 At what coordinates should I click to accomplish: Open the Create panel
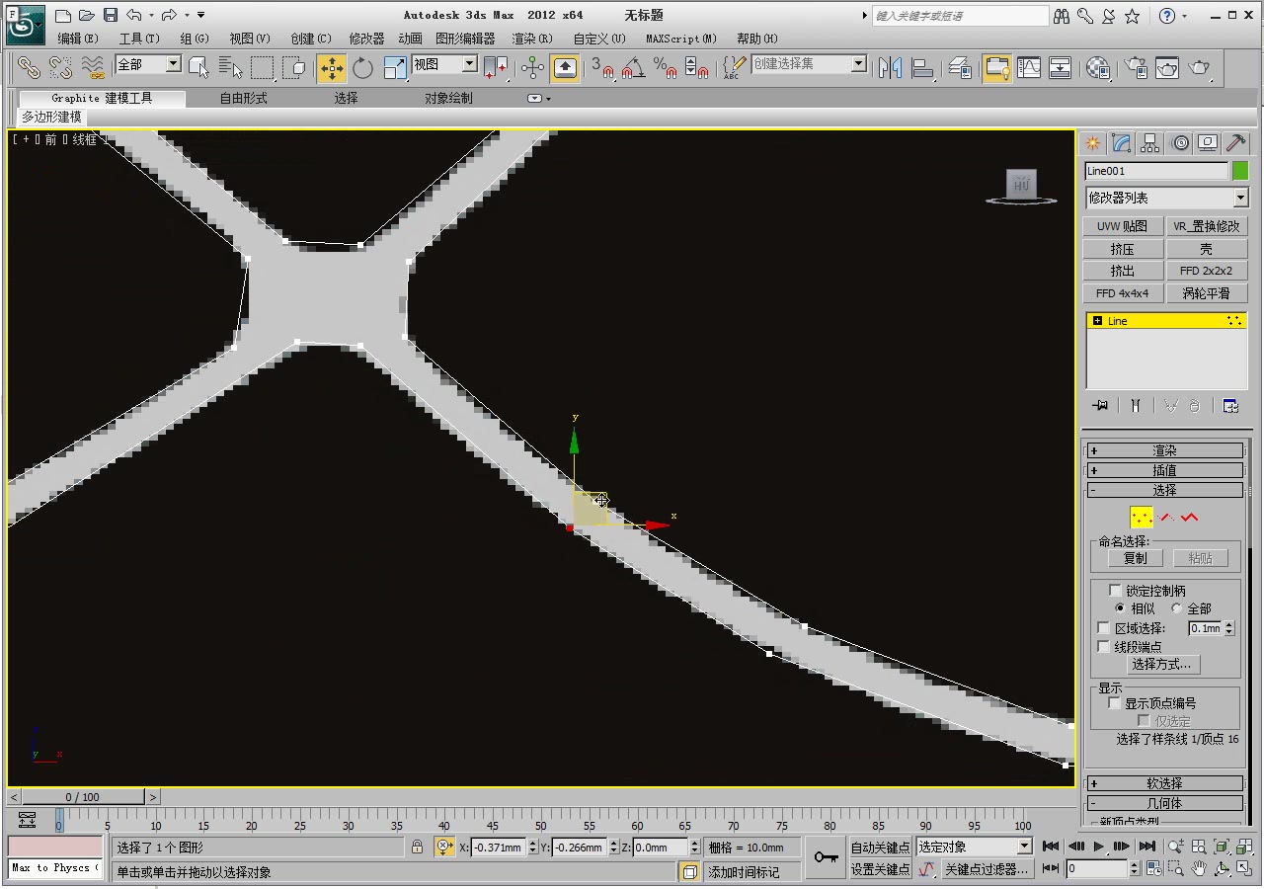pos(1091,142)
